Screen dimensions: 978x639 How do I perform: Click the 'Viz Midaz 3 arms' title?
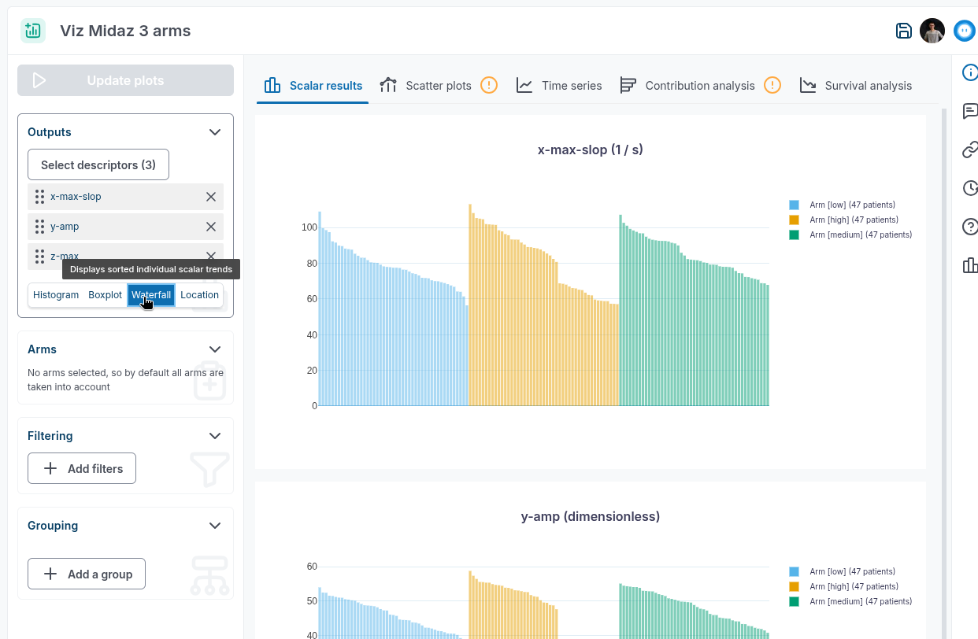tap(125, 31)
